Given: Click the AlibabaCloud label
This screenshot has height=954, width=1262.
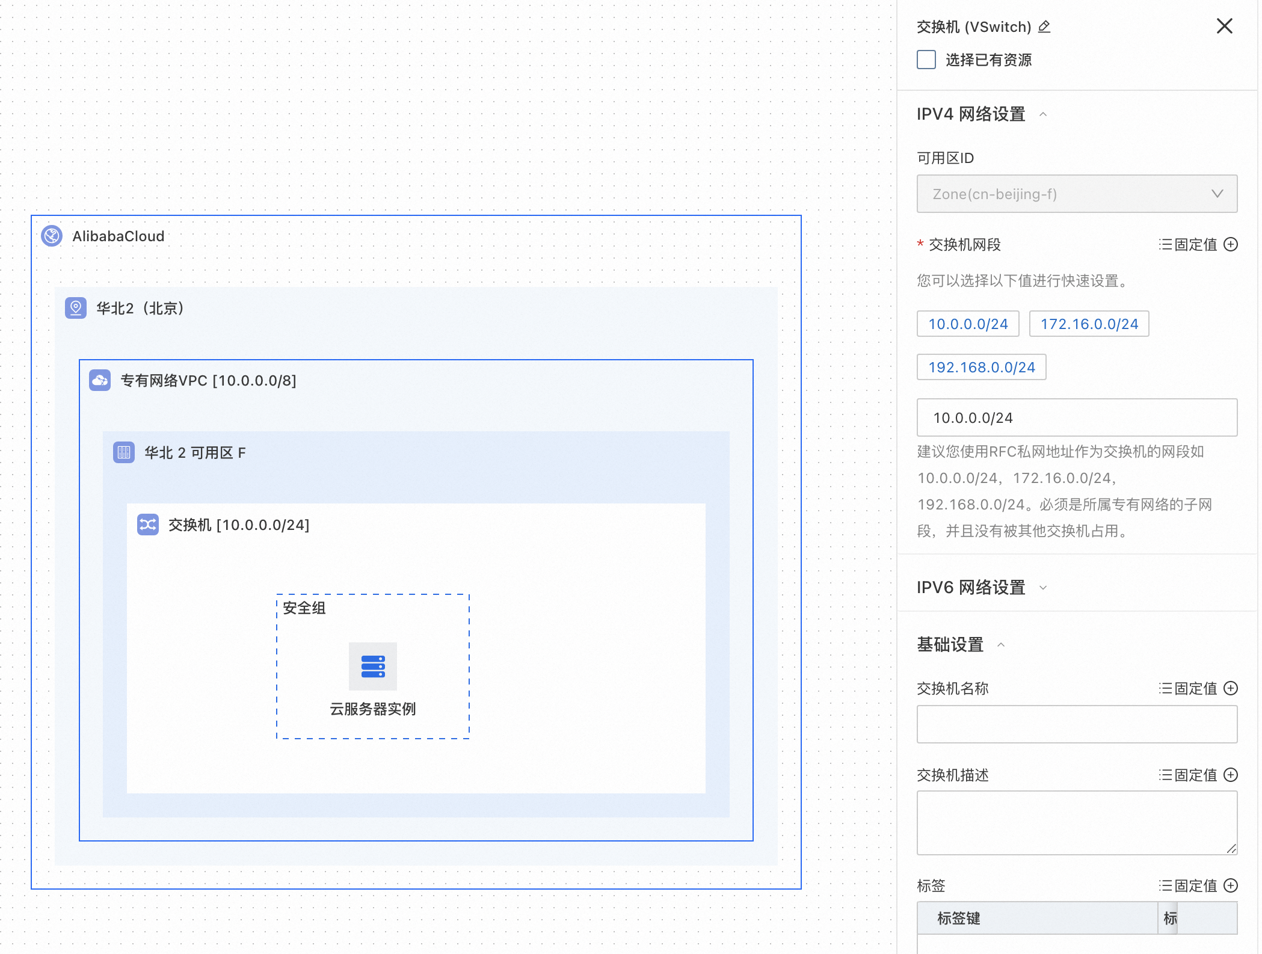Looking at the screenshot, I should coord(119,236).
